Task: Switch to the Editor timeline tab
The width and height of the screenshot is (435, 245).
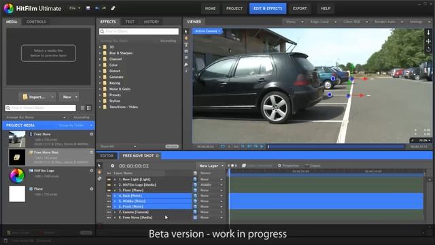Action: click(x=107, y=156)
